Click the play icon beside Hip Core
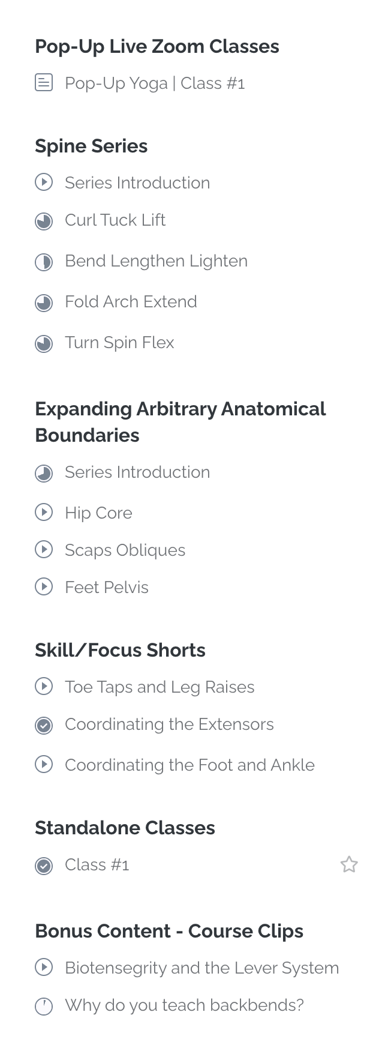Image resolution: width=391 pixels, height=1054 pixels. [44, 512]
